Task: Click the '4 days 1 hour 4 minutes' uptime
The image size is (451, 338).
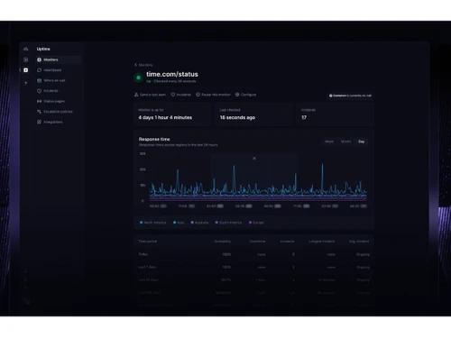Action: (165, 117)
